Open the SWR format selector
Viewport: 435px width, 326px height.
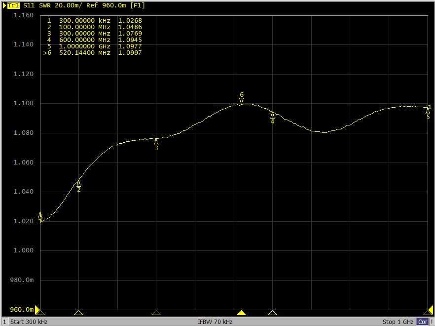point(45,5)
